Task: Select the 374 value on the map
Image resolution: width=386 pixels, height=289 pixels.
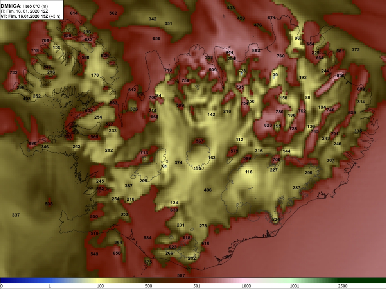Action: click(x=178, y=163)
